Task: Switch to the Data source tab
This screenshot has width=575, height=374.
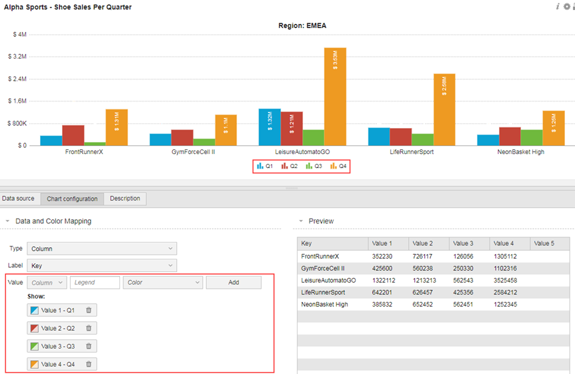Action: [x=18, y=199]
